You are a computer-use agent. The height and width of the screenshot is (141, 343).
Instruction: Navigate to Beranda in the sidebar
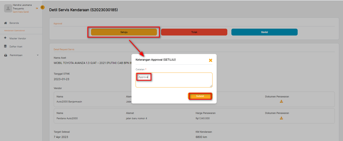pyautogui.click(x=14, y=23)
